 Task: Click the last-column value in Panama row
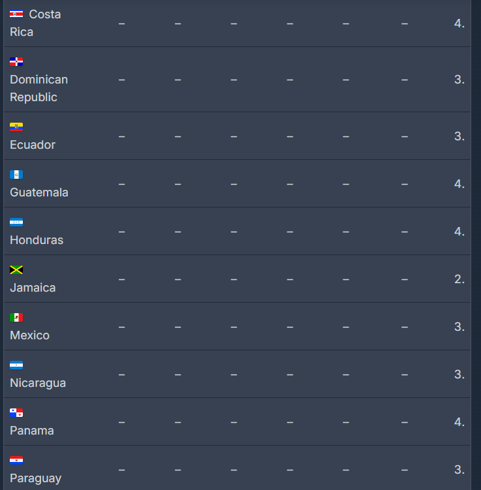(459, 422)
